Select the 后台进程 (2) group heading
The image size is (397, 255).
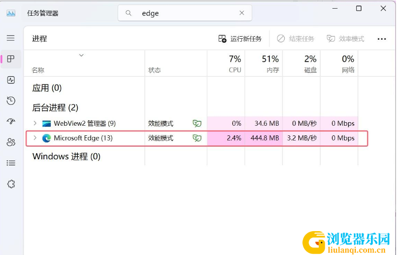(55, 108)
